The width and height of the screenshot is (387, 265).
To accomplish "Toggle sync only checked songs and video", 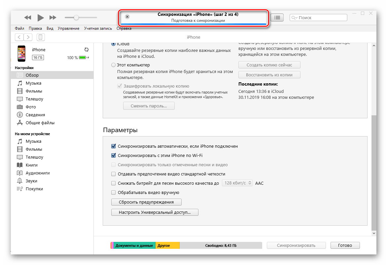I will tap(114, 165).
